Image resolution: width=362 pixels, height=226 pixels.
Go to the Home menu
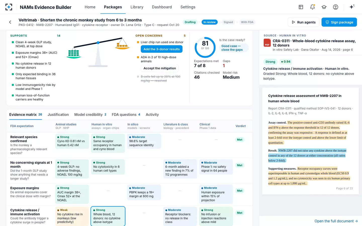click(90, 7)
